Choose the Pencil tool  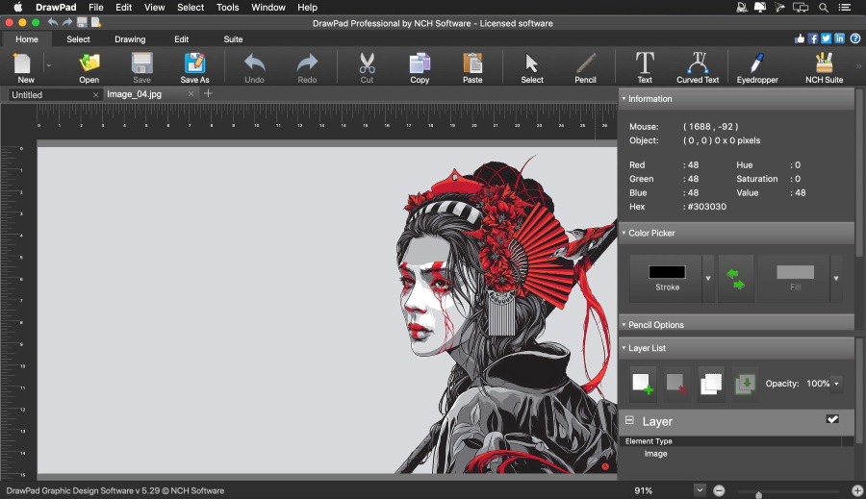[x=585, y=67]
